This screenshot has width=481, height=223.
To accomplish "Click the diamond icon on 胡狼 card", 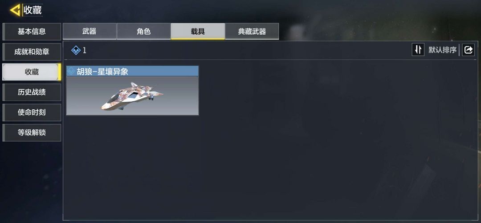I will pyautogui.click(x=71, y=71).
